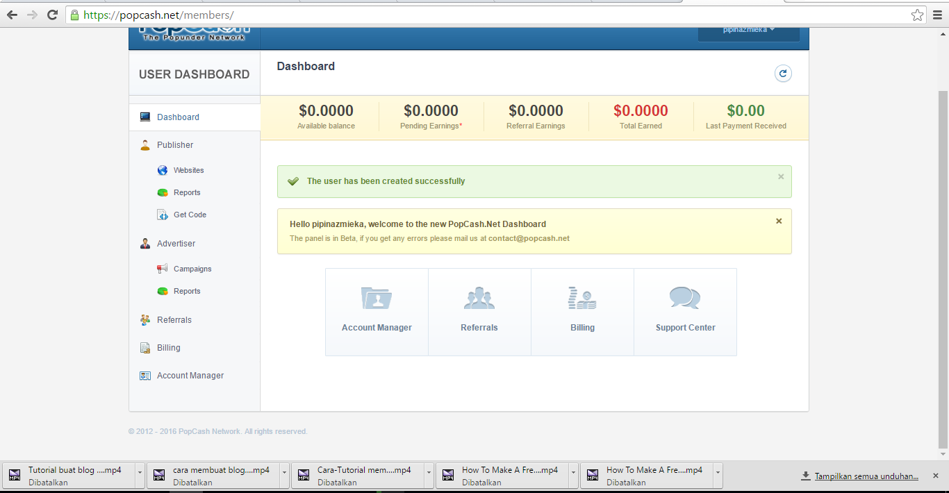Click the Referrals tile label
The width and height of the screenshot is (949, 493).
479,328
